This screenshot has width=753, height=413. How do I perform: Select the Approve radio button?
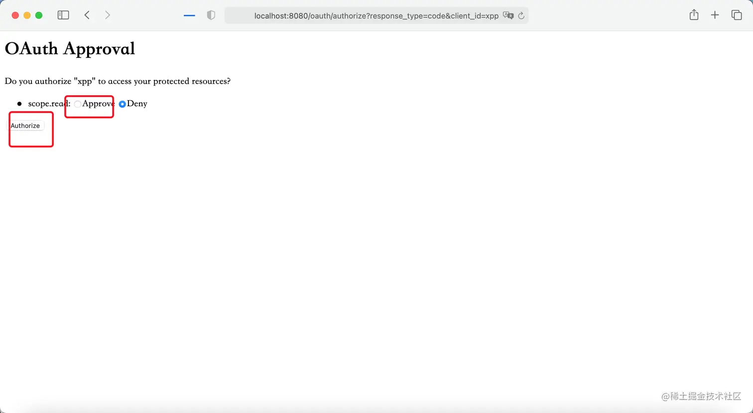click(78, 104)
